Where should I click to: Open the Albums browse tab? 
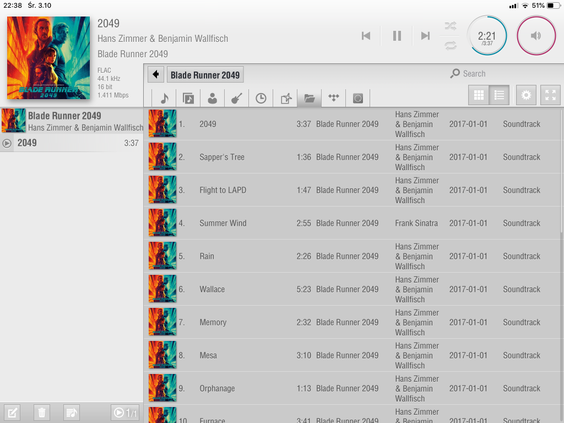(x=188, y=98)
